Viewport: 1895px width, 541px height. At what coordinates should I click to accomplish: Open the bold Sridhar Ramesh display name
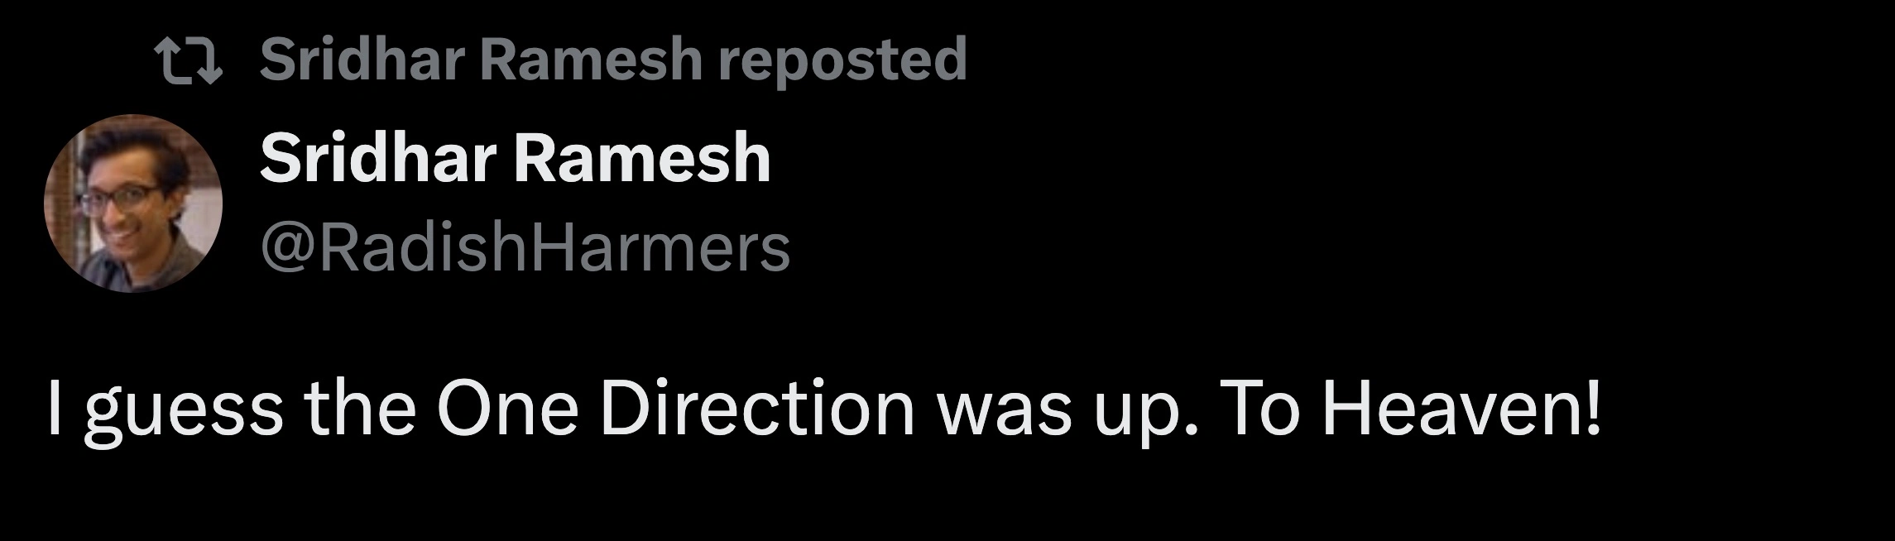pyautogui.click(x=515, y=158)
